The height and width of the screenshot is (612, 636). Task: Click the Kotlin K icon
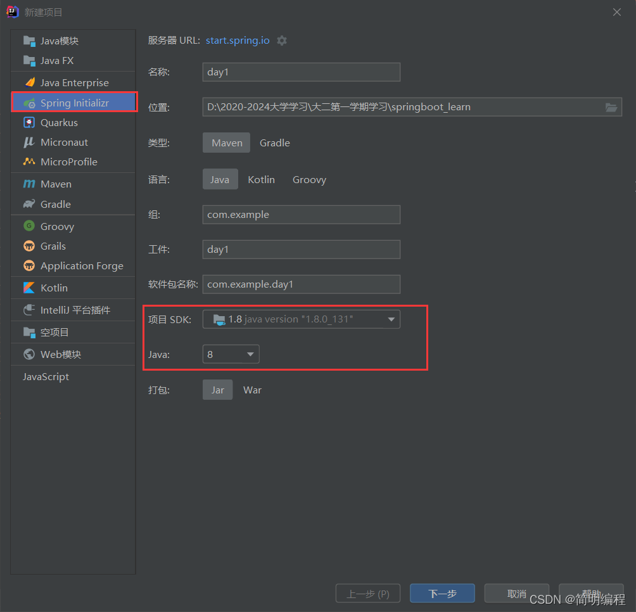[x=29, y=288]
